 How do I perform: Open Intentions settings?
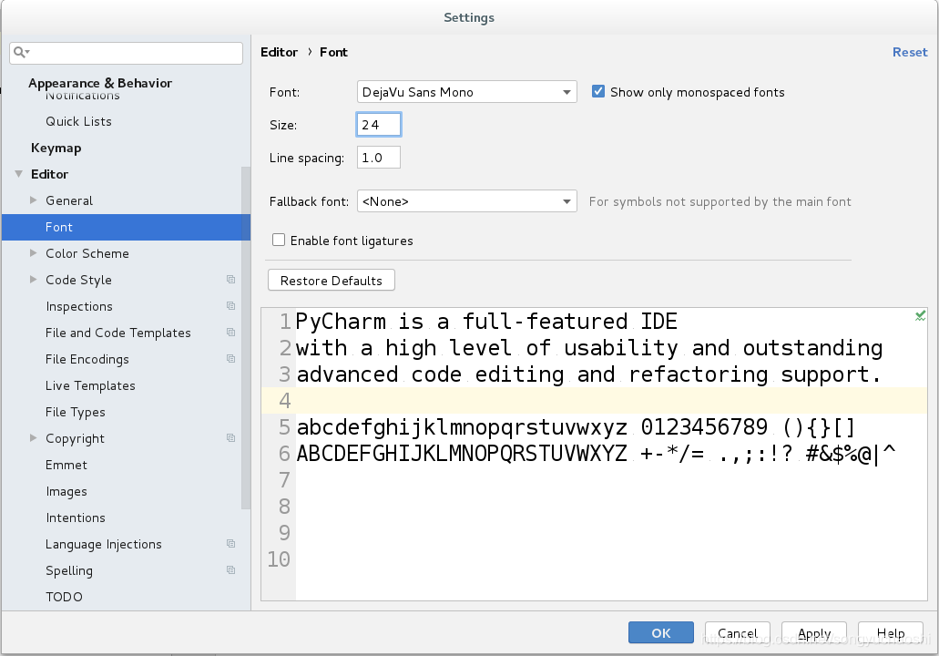[x=76, y=518]
